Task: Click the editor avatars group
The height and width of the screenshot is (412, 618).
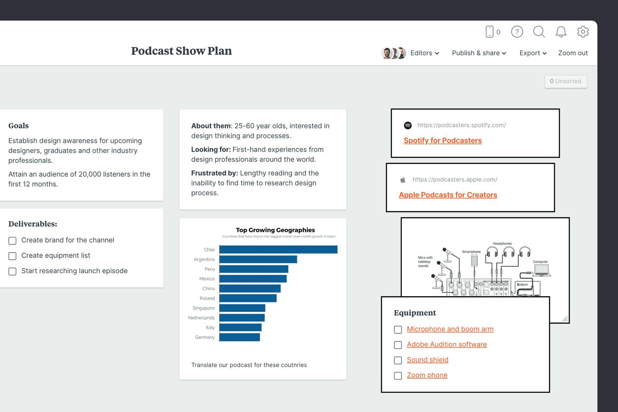Action: [393, 53]
